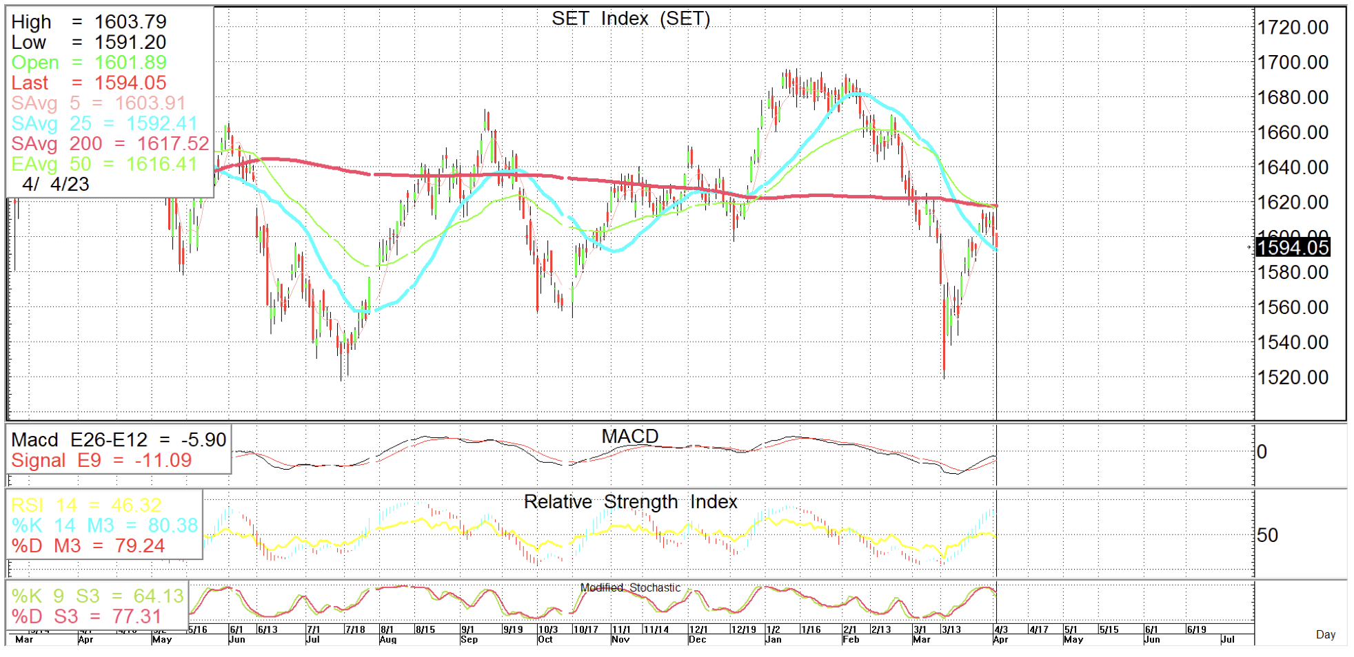Image resolution: width=1354 pixels, height=657 pixels.
Task: Click the 10/17 date marker on time axis
Action: pos(587,629)
